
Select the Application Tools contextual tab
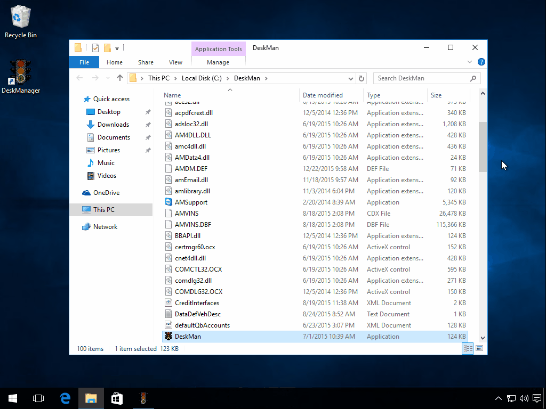point(218,49)
